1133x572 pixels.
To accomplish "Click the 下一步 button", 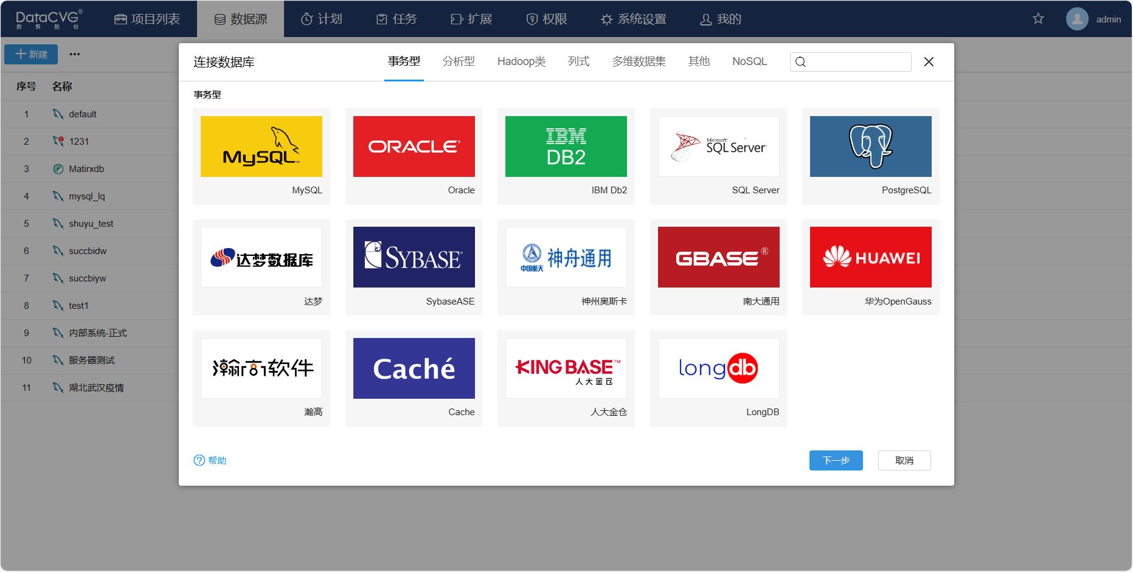I will pos(836,460).
